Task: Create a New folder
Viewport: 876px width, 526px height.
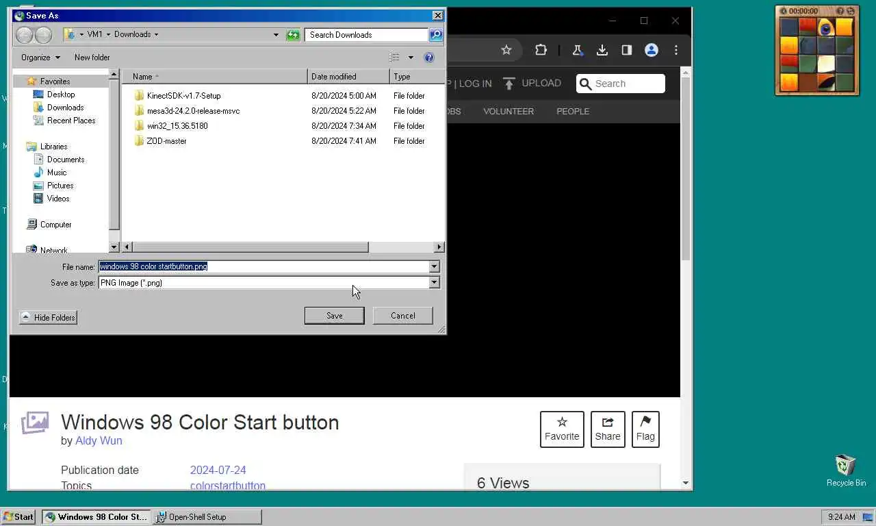Action: (92, 58)
